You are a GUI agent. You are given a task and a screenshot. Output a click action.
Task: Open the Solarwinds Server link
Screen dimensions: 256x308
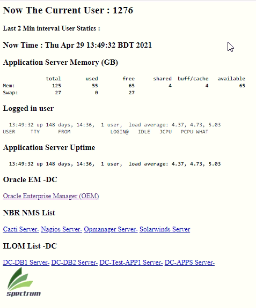click(165, 229)
